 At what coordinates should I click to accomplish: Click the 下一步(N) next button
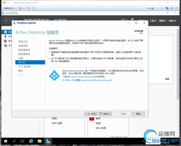[105, 114]
